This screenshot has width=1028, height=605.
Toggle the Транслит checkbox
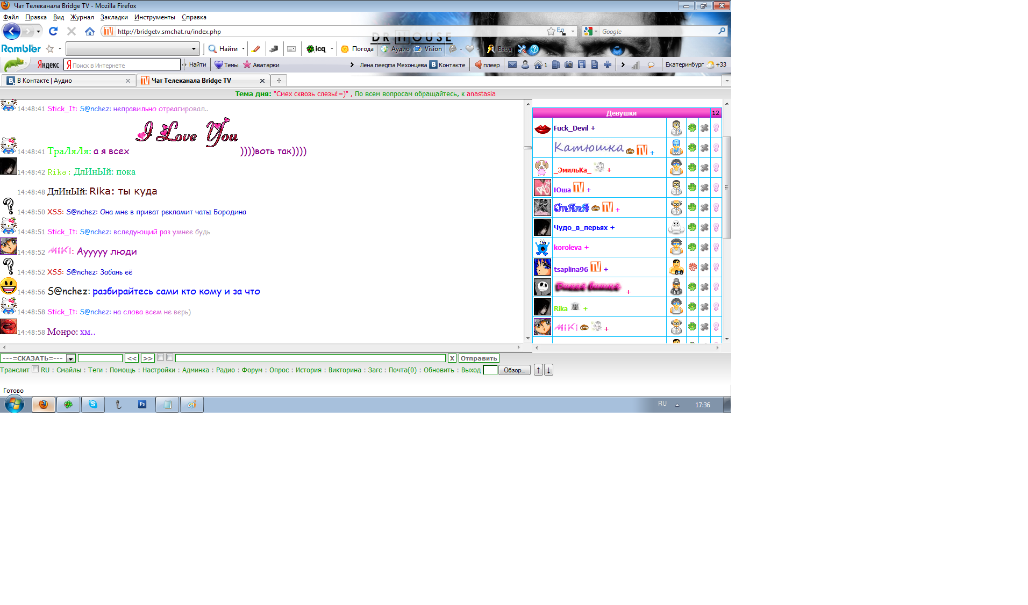[35, 369]
